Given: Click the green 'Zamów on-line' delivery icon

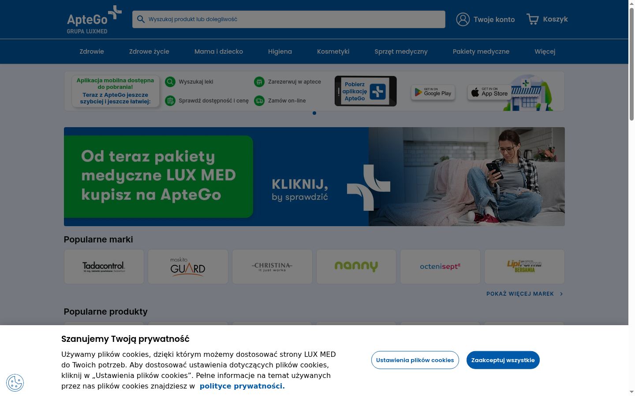Looking at the screenshot, I should tap(259, 101).
